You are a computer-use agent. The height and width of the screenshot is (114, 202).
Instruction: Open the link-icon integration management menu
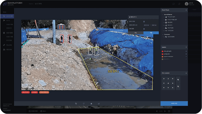7,45
